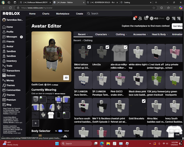Select R15 body type

(60, 131)
